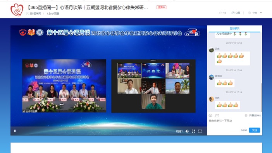Switch to the 互动聊天 tab
This screenshot has height=153, width=272.
pos(234,29)
